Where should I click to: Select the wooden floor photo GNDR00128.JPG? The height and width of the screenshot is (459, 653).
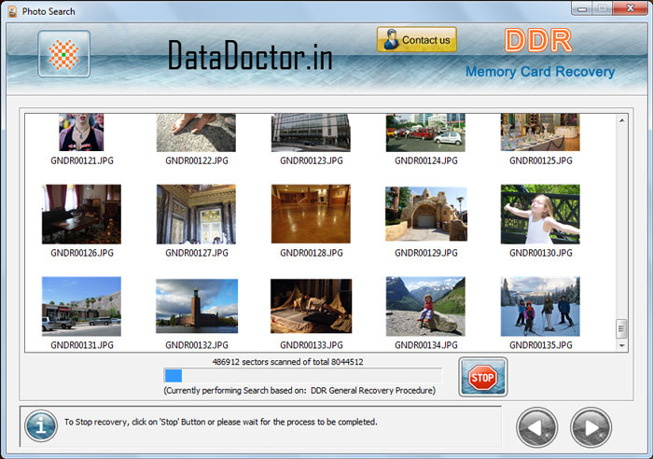pos(311,214)
